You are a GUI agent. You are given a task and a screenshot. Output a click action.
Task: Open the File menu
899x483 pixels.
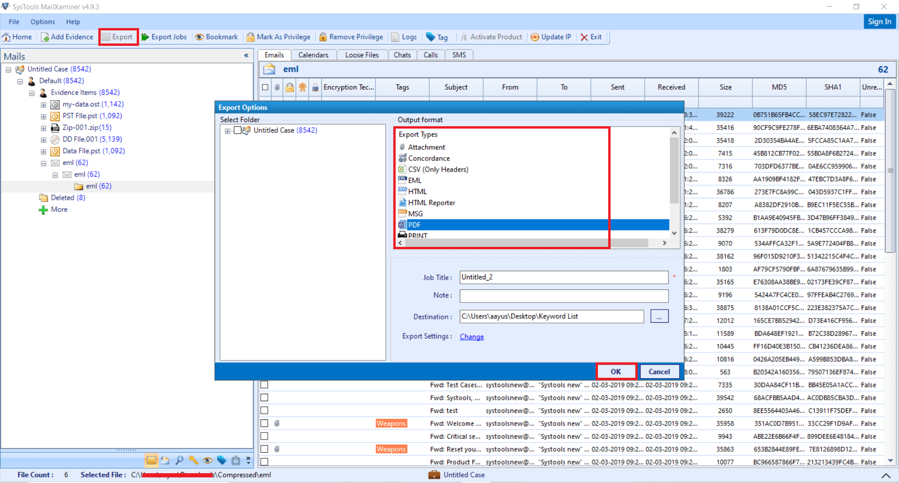point(14,22)
